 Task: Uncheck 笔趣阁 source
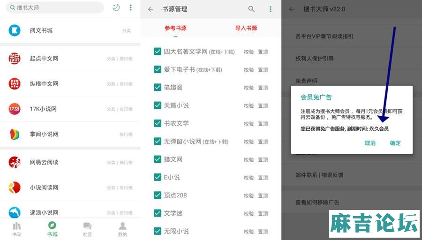point(158,87)
